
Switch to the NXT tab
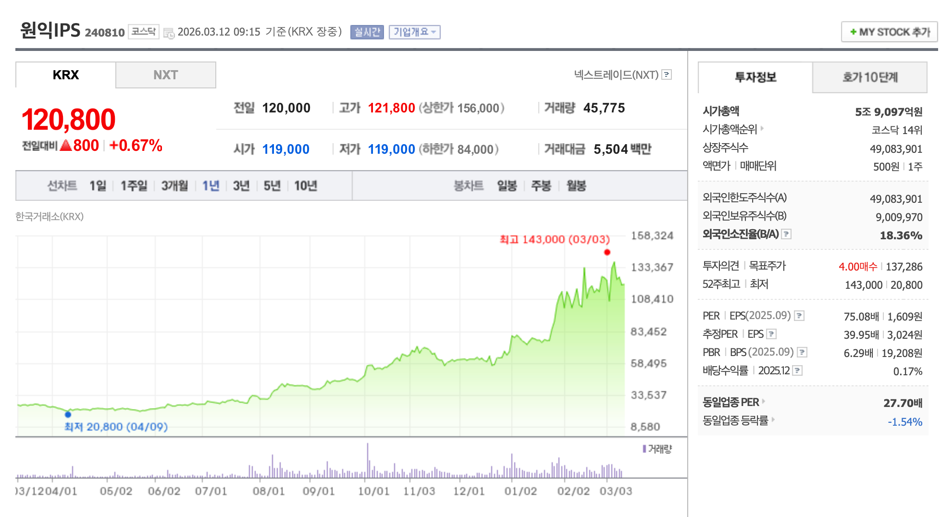(x=166, y=75)
